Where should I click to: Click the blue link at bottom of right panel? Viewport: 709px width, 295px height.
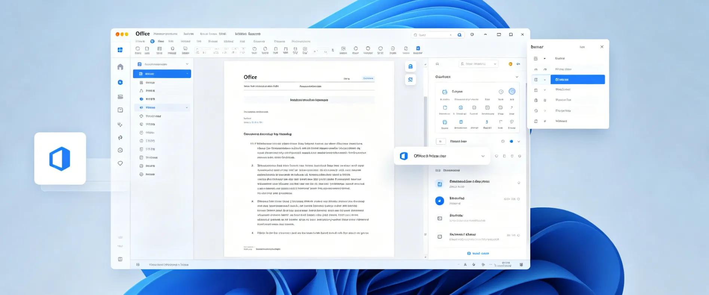pos(478,254)
